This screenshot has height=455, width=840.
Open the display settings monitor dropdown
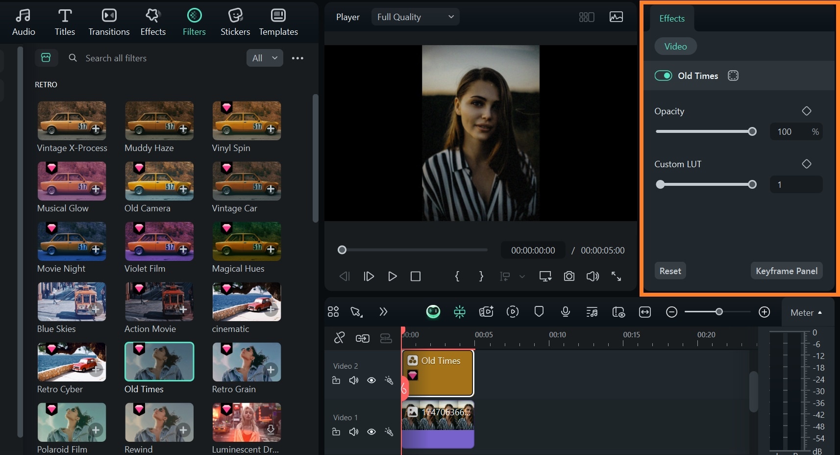coord(545,276)
